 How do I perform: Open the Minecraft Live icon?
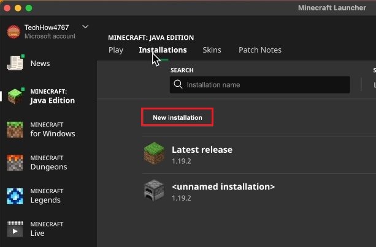(15, 229)
